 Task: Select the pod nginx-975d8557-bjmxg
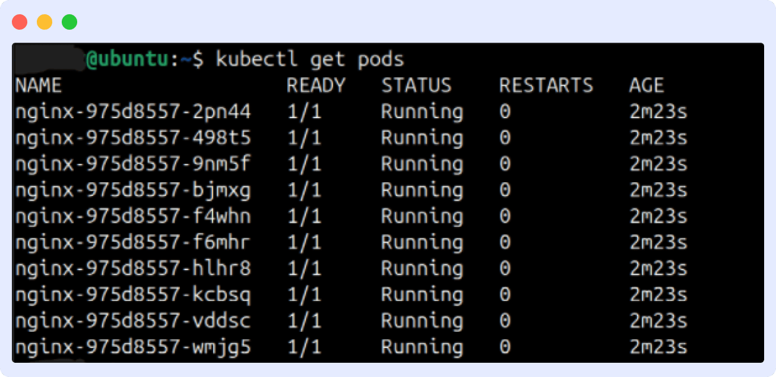point(132,190)
